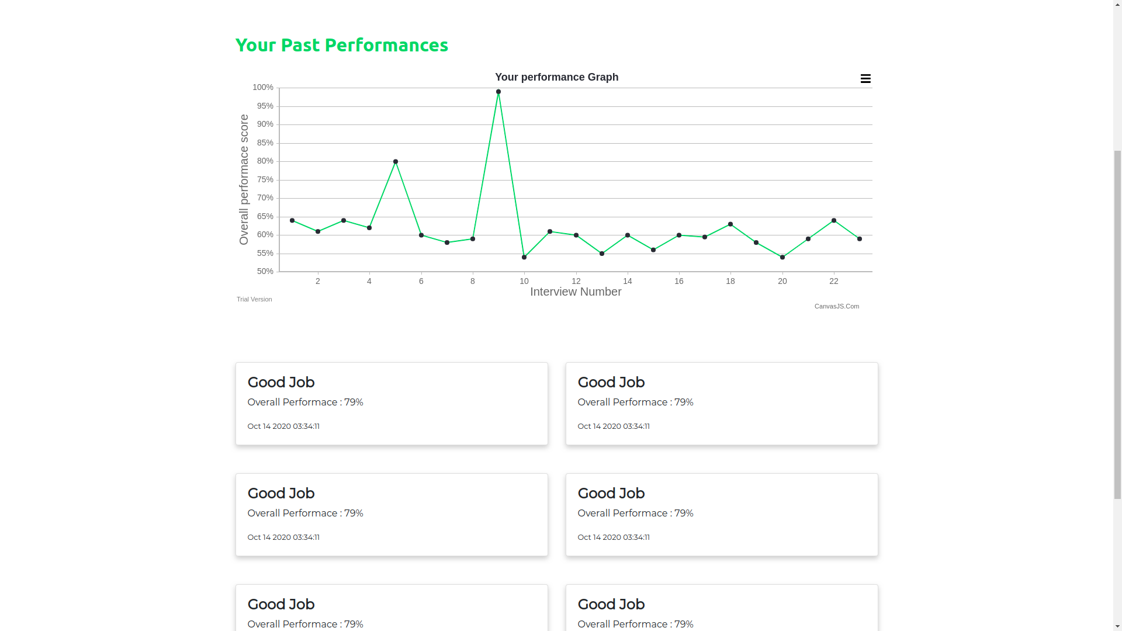1122x631 pixels.
Task: Open the top-left Good Job card
Action: pyautogui.click(x=392, y=404)
